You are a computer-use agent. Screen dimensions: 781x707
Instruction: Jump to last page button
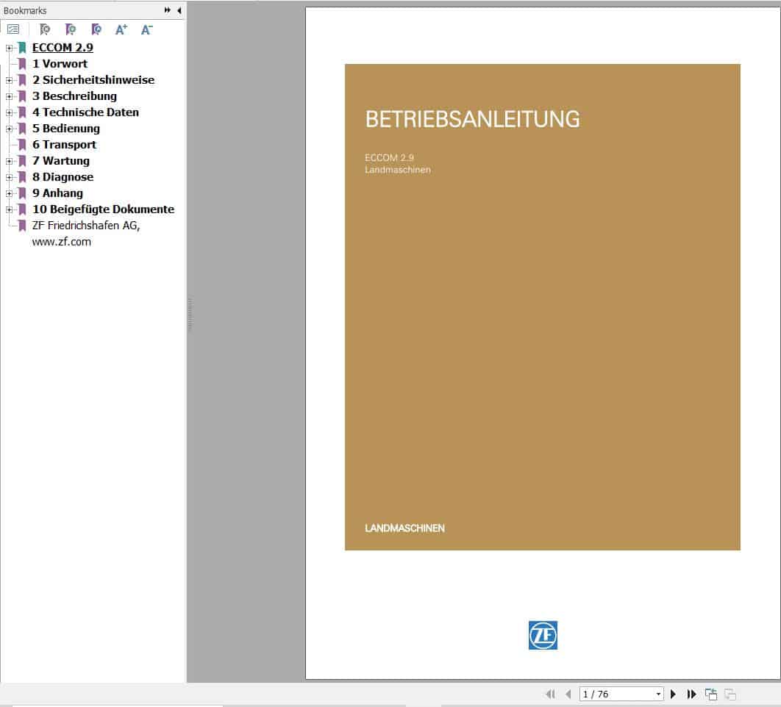click(x=691, y=694)
